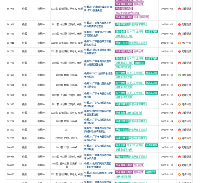Click orange 用户评分 icon in row 867841
This screenshot has width=207, height=183.
click(180, 43)
